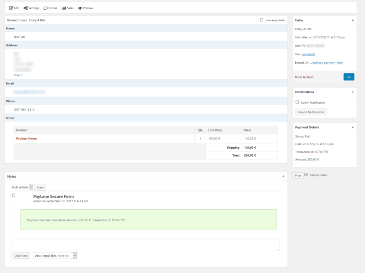Screen dimensions: 365x273
Task: Open the Preview menu label
Action: coord(88,8)
